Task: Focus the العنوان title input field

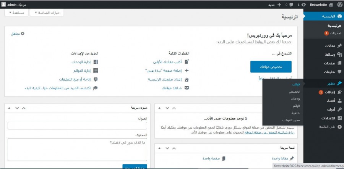Action: 77,126
